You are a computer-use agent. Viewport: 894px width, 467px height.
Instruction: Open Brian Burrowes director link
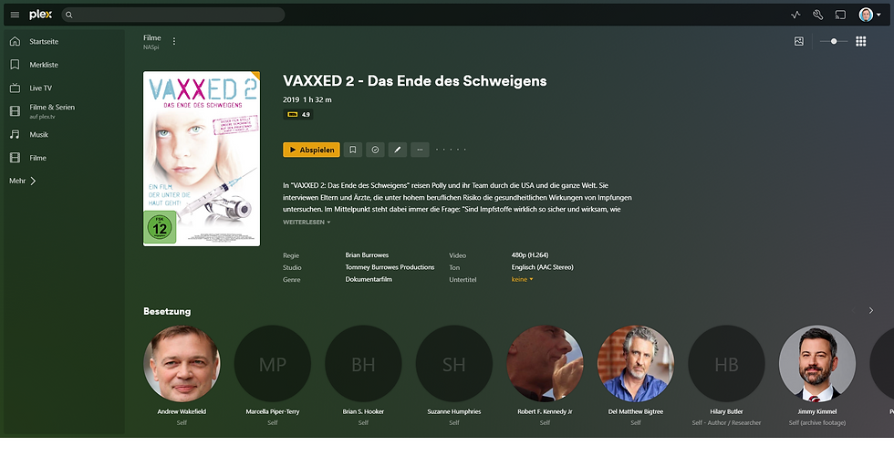[367, 254]
